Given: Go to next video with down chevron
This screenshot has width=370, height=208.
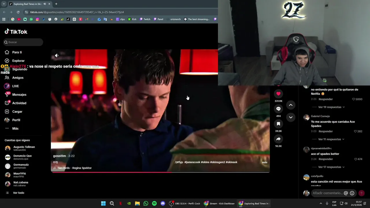Looking at the screenshot, I should (291, 117).
